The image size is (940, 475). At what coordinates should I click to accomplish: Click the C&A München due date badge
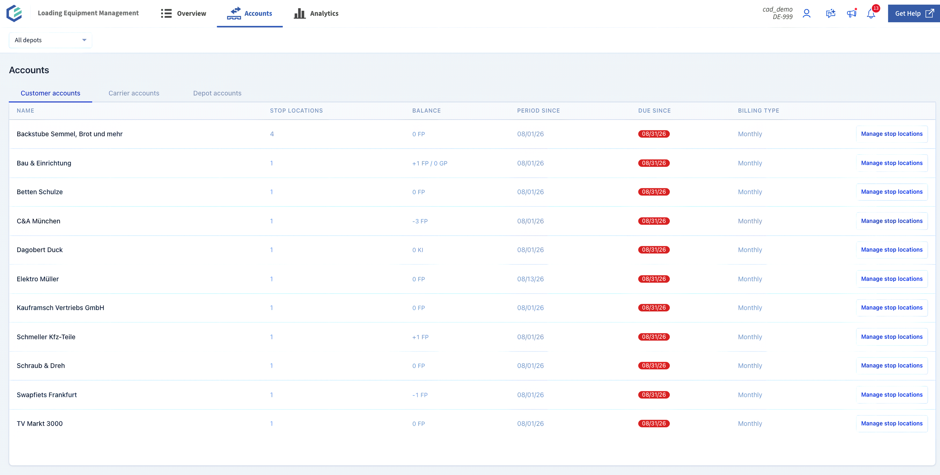[x=654, y=221]
